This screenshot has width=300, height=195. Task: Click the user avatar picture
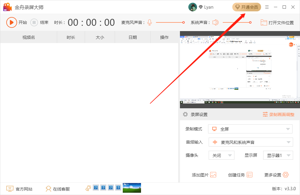(x=193, y=7)
